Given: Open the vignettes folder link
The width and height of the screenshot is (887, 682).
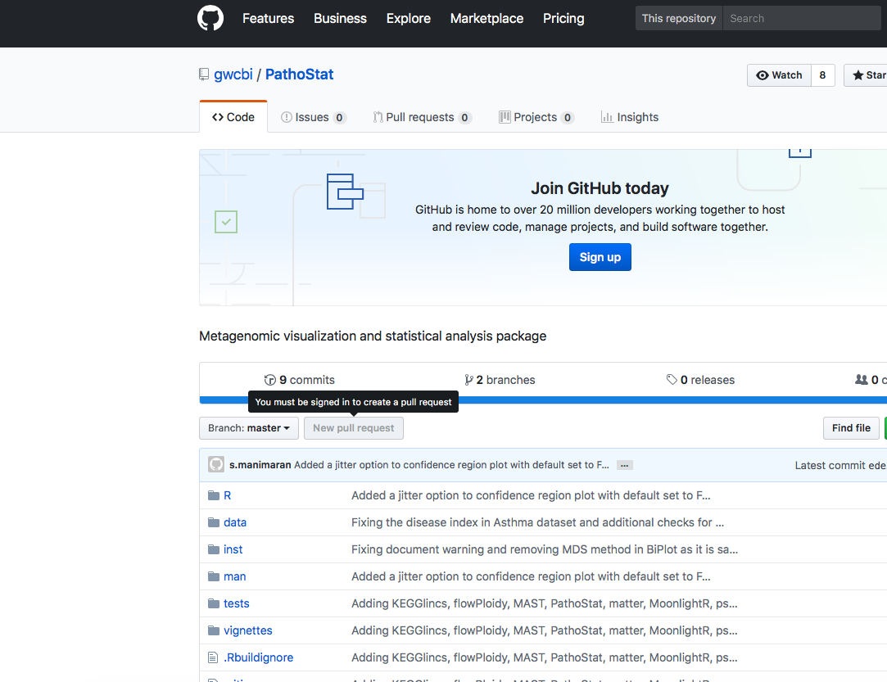Looking at the screenshot, I should [248, 630].
